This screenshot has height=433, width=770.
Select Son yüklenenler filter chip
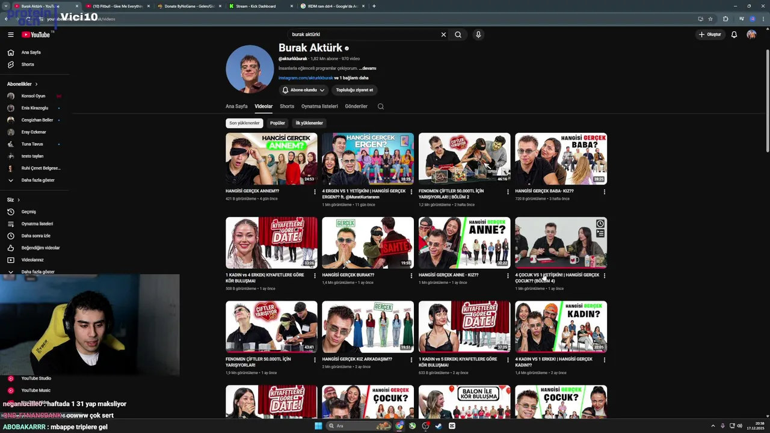244,123
